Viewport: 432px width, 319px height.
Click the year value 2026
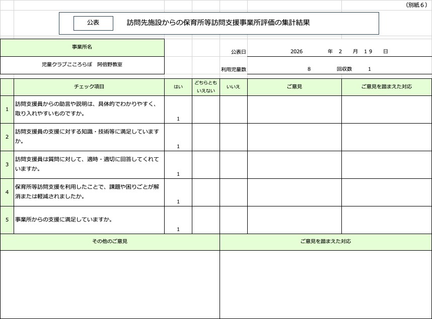click(296, 52)
